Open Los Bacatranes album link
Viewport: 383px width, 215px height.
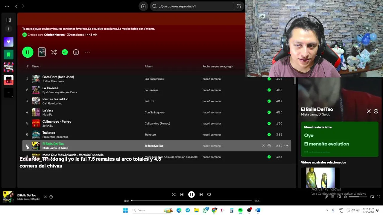[x=154, y=79]
